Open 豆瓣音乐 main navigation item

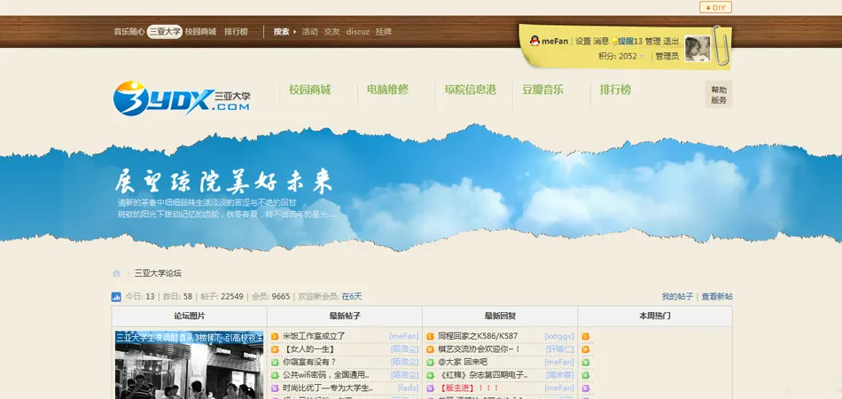pos(543,90)
